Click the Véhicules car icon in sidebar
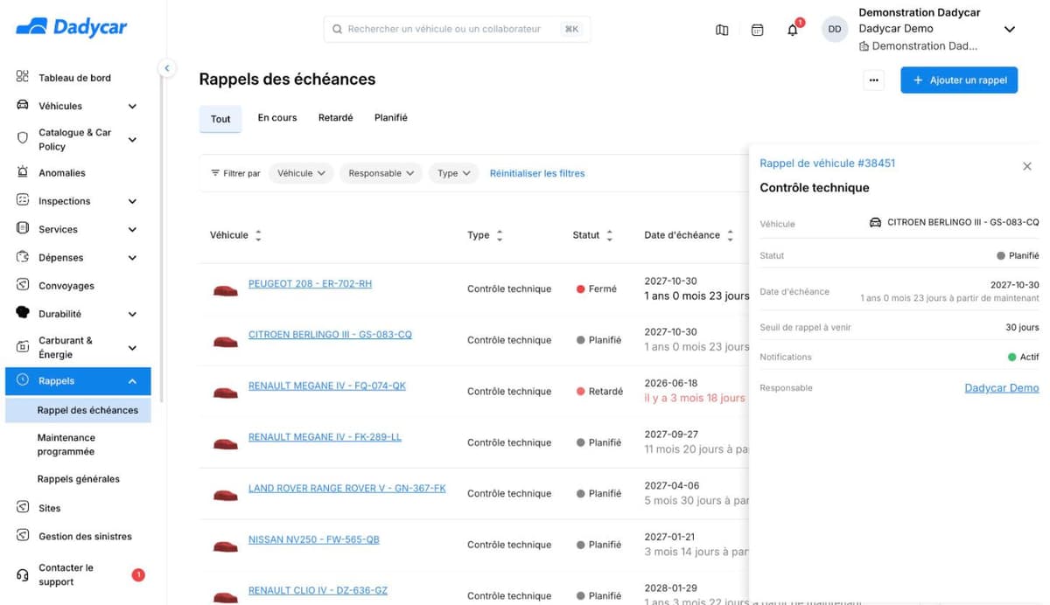Screen dimensions: 1050x605 click(x=23, y=105)
